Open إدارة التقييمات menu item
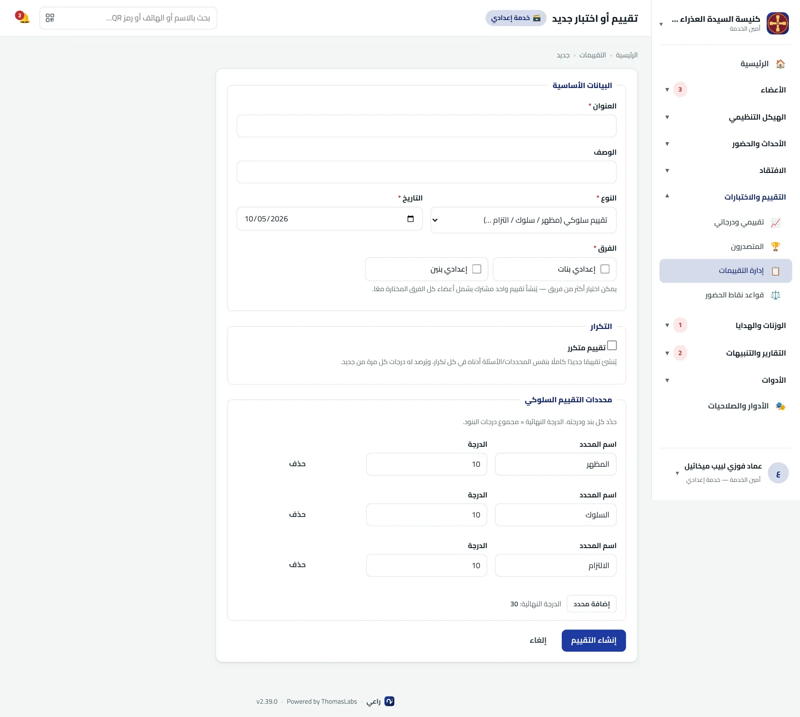Viewport: 800px width, 717px height. [x=726, y=271]
